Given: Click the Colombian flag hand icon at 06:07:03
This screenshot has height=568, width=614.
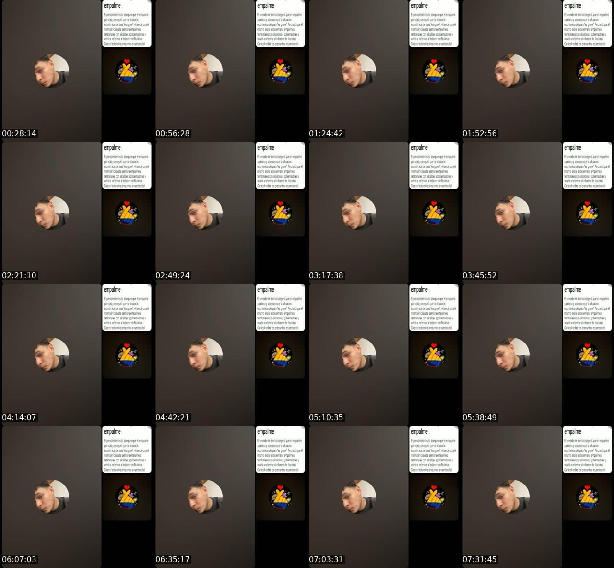Looking at the screenshot, I should (x=127, y=497).
